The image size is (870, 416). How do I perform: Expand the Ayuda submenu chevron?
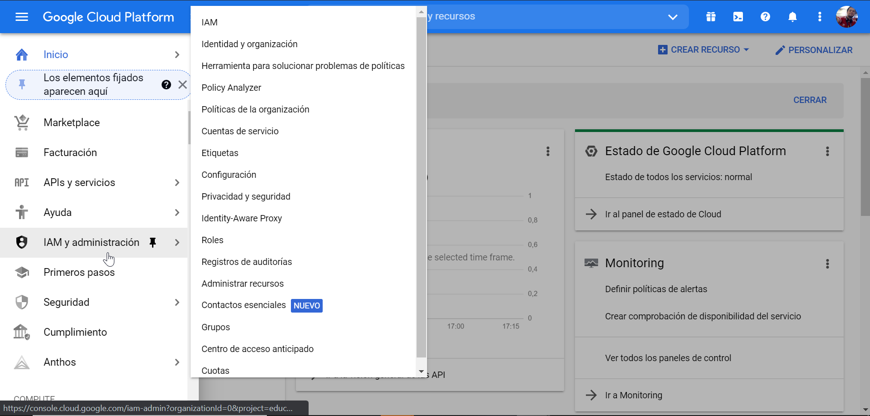pos(177,212)
